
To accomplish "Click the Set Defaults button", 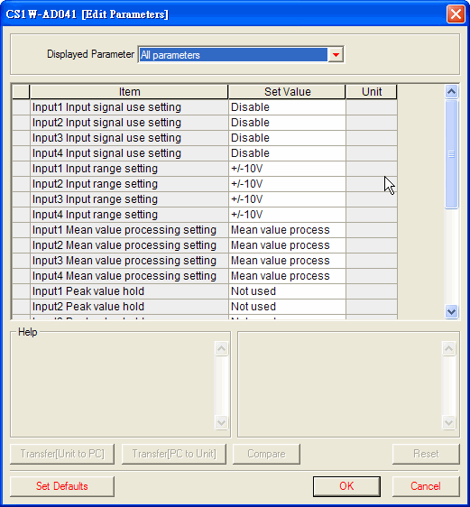I will (62, 486).
